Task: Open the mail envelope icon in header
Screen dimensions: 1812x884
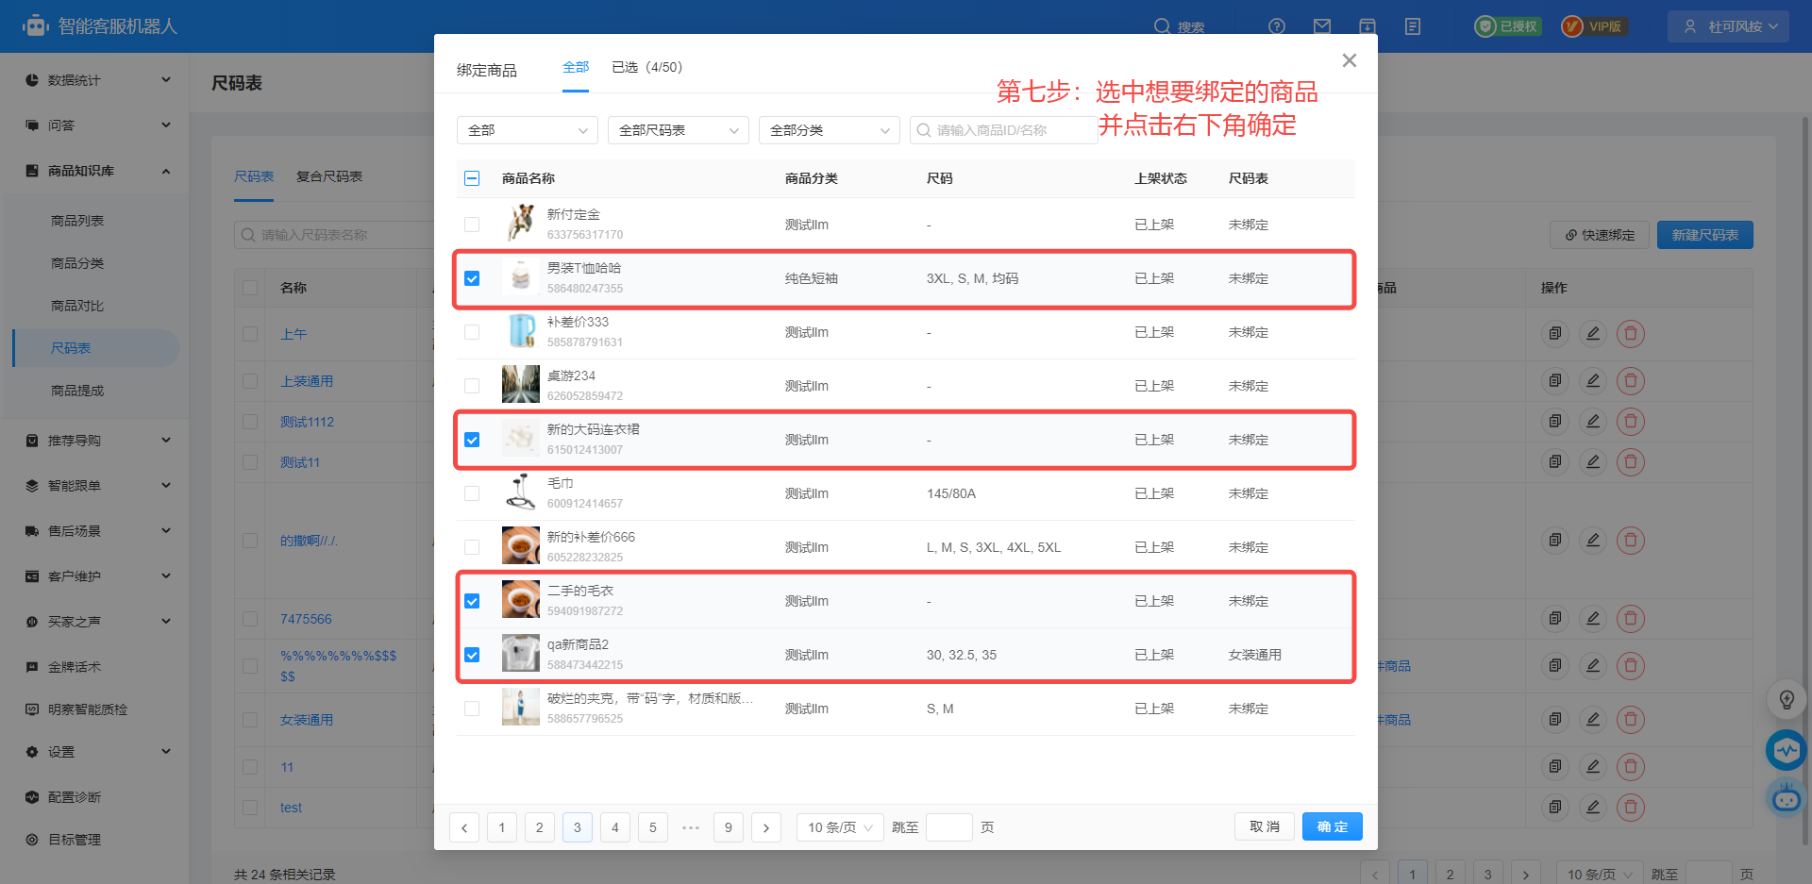Action: coord(1322,26)
